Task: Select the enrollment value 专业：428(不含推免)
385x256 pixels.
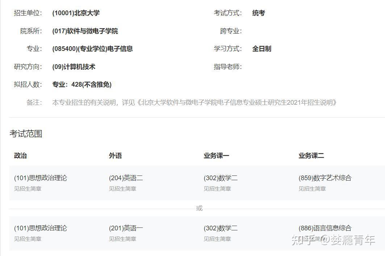Action: click(x=82, y=84)
